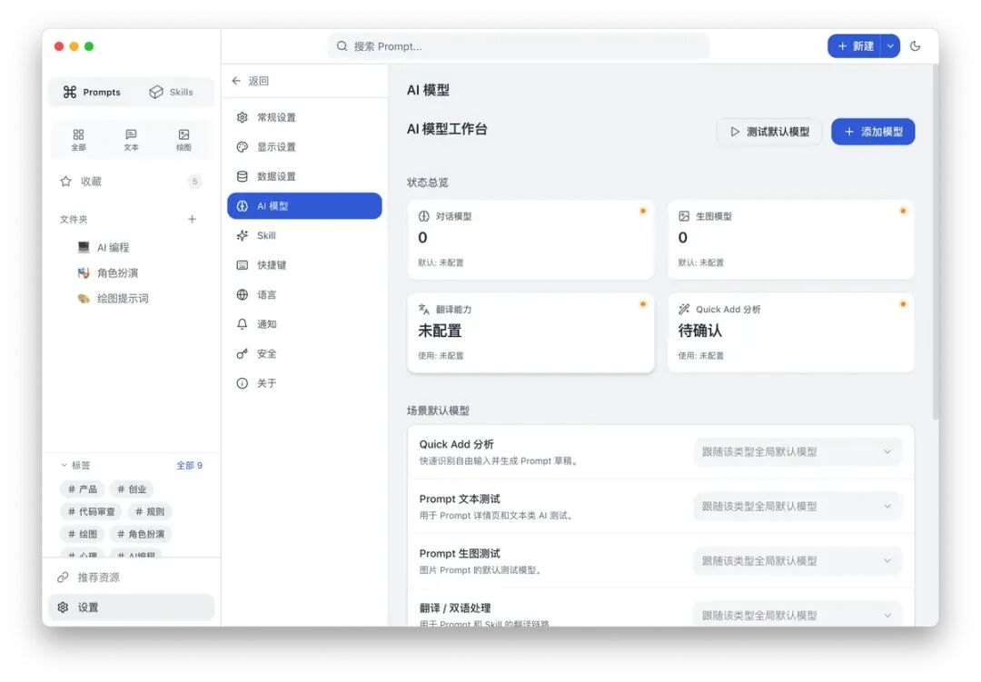The height and width of the screenshot is (682, 981).
Task: Click the 新建 button
Action: coord(855,46)
